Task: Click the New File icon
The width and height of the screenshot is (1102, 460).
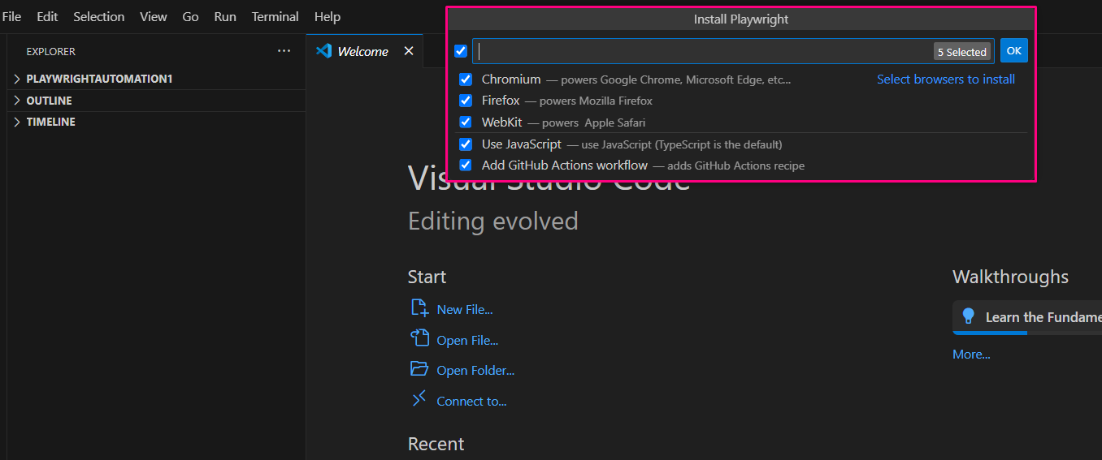Action: [x=419, y=308]
